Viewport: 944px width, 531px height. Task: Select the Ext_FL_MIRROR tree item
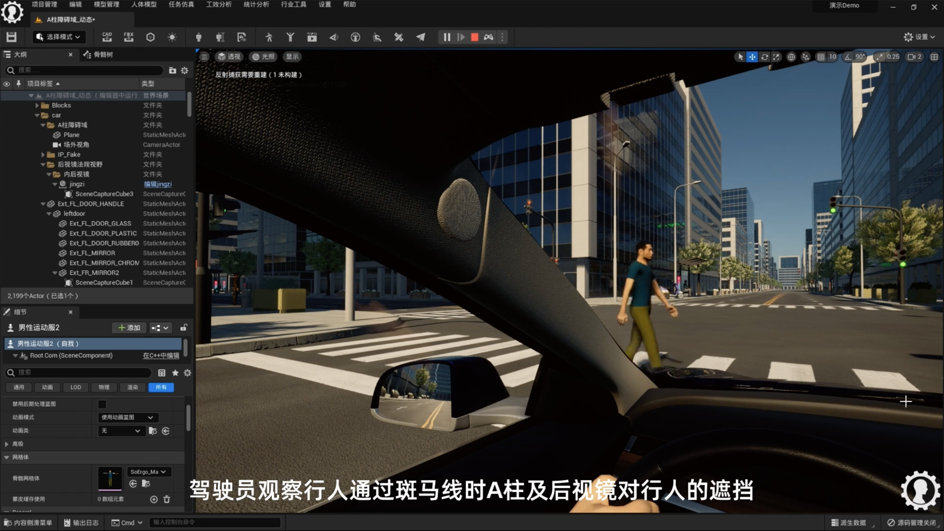pos(92,253)
